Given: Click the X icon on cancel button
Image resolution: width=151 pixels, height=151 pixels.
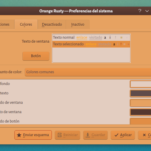Looking at the screenshot, I should point(144,135).
